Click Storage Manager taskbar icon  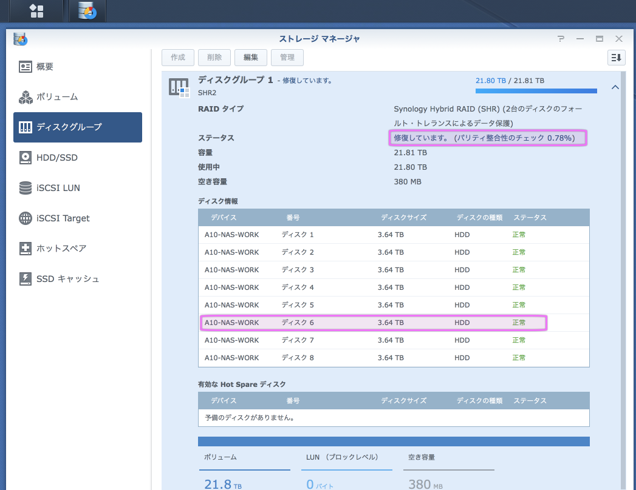point(87,11)
